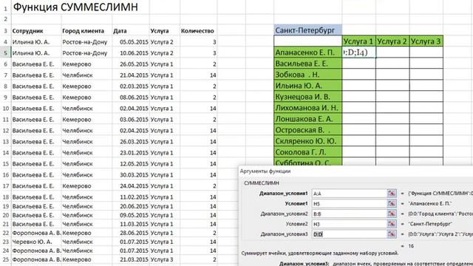Click the date cell 01.07.2015 in row 23
Screen dimensions: 473x266
coord(131,242)
